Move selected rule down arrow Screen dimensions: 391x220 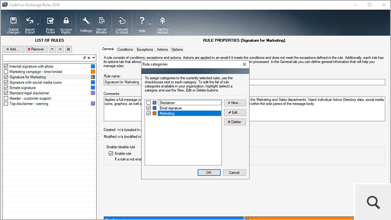[60, 49]
